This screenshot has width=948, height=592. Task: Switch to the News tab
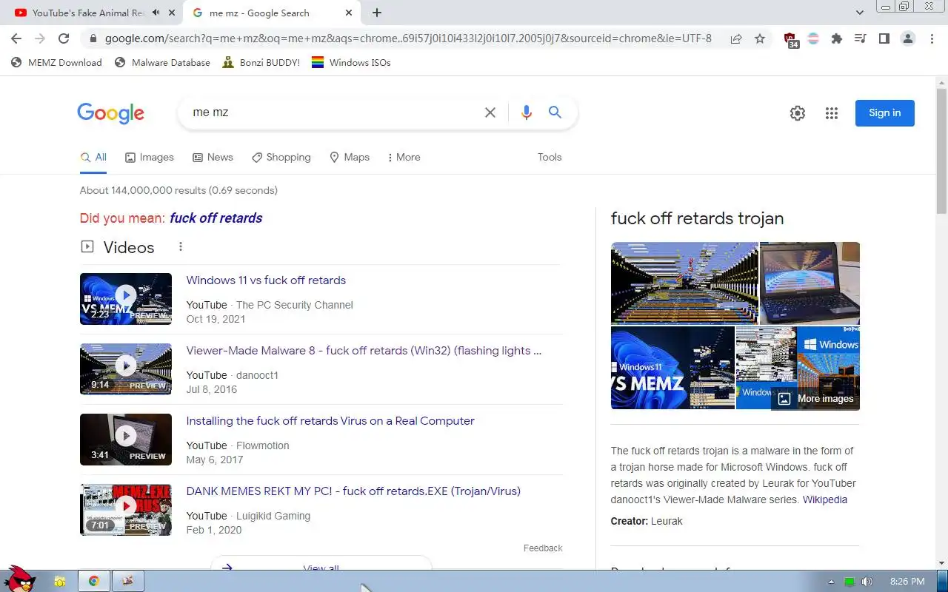tap(213, 158)
